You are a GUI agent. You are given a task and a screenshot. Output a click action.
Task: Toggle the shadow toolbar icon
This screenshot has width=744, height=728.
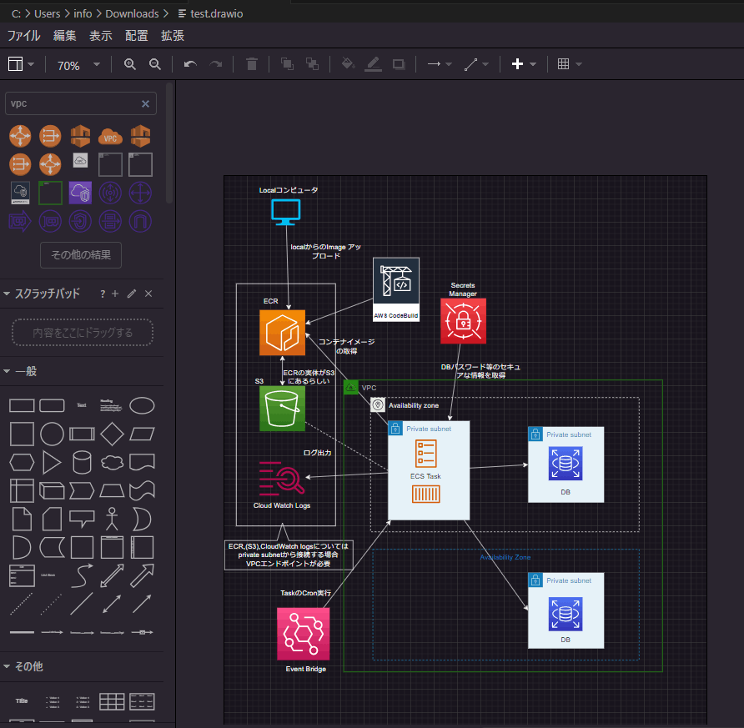pyautogui.click(x=399, y=64)
